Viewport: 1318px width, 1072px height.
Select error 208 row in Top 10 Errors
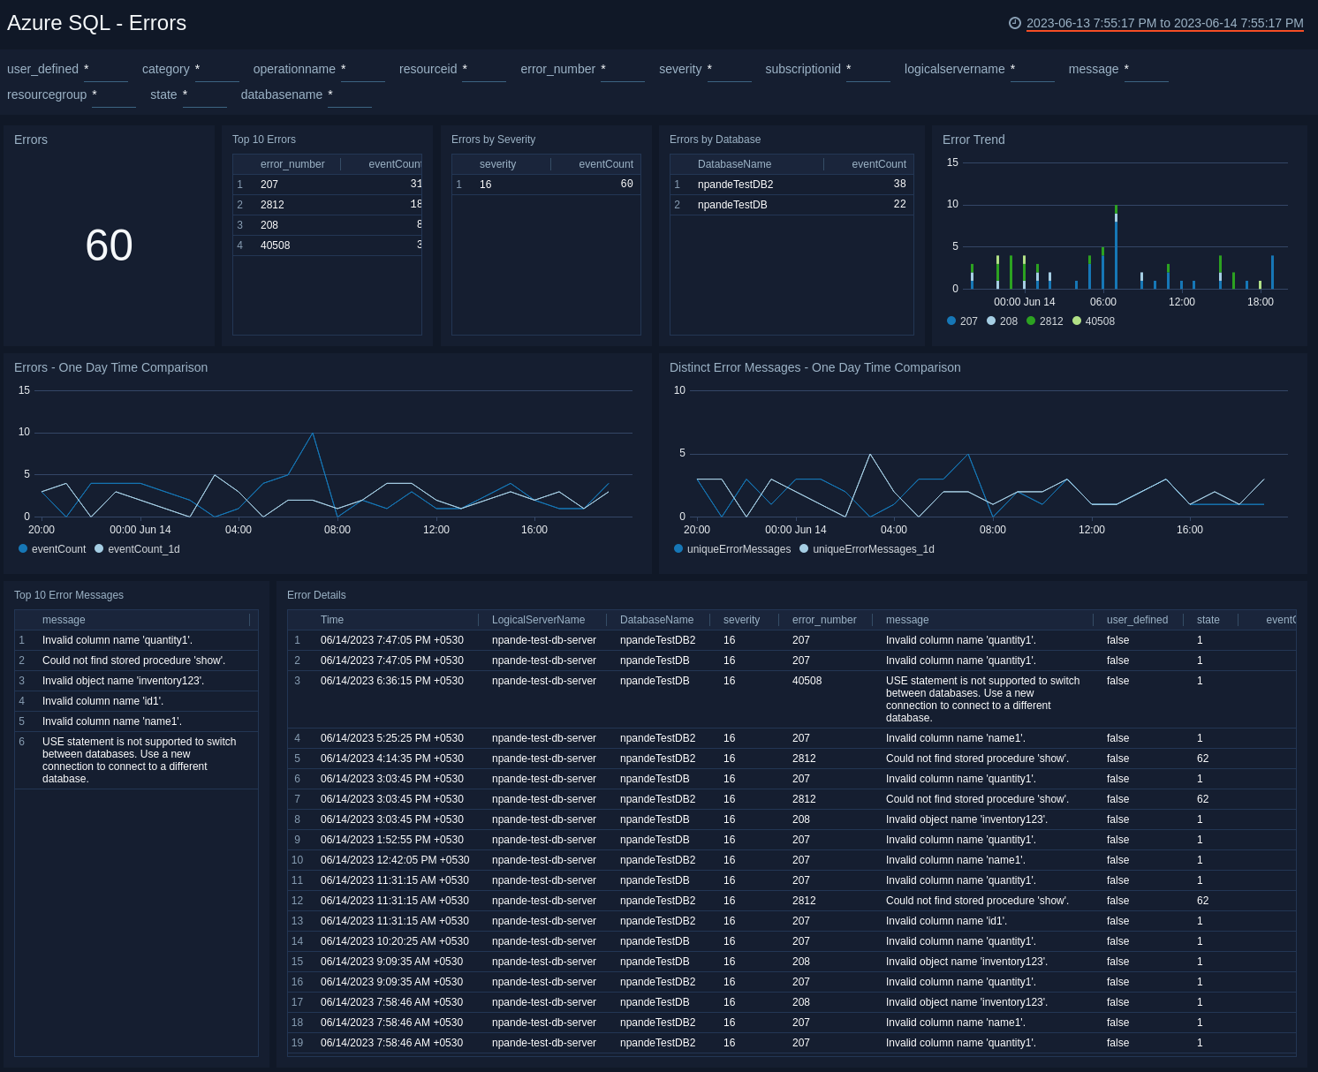pos(327,225)
